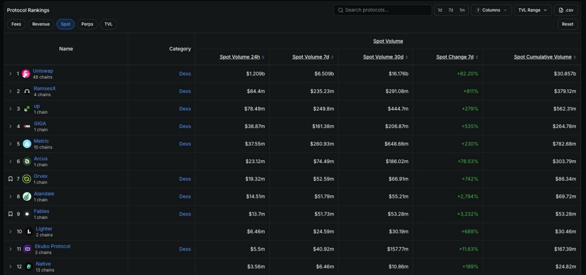The height and width of the screenshot is (275, 586).
Task: Click the Arcus protocol logo
Action: 27,161
